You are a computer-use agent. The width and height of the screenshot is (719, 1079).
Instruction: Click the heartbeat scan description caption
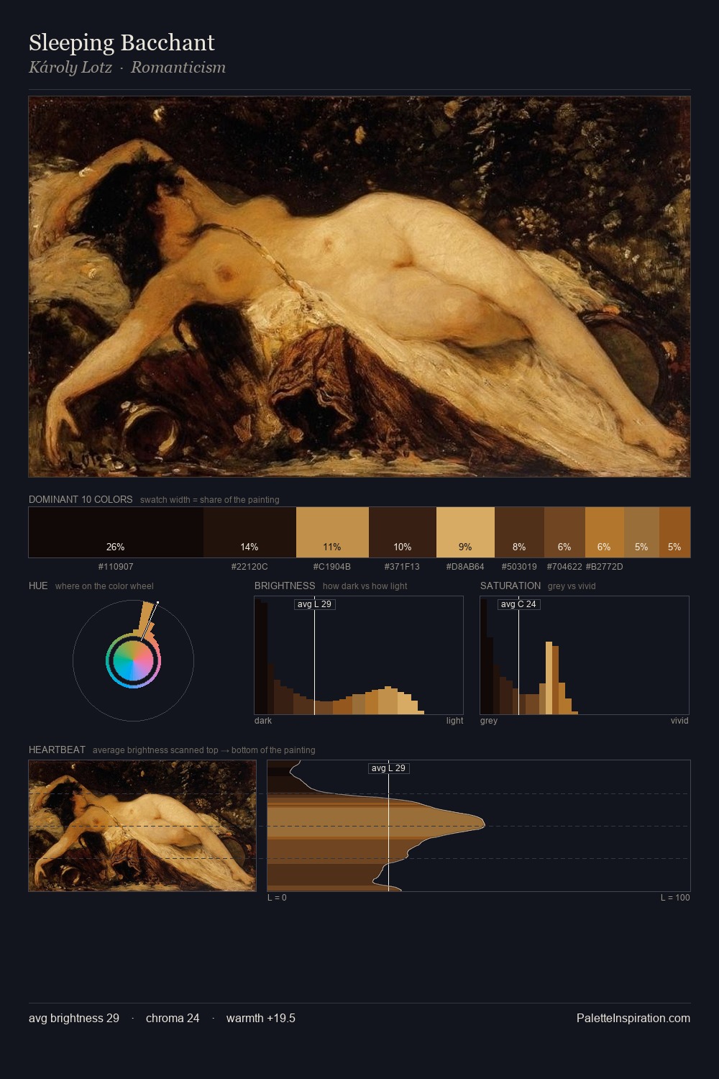click(204, 750)
